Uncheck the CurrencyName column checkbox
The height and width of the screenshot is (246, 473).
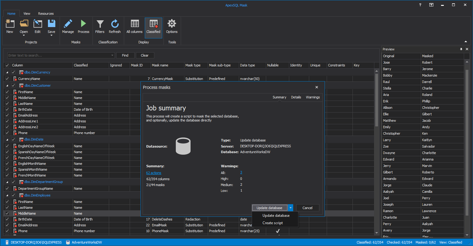coord(7,79)
